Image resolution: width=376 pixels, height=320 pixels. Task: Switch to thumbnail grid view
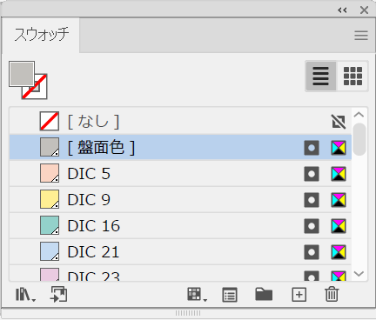click(352, 77)
